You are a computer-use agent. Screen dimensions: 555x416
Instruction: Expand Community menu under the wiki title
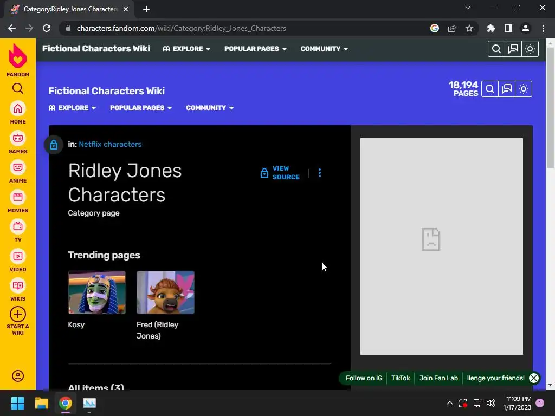(210, 108)
